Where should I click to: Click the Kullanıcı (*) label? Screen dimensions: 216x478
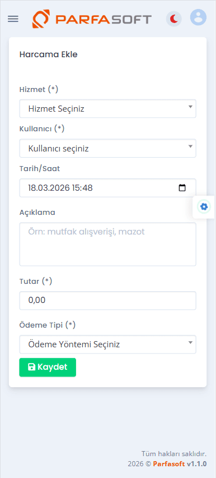tap(42, 129)
